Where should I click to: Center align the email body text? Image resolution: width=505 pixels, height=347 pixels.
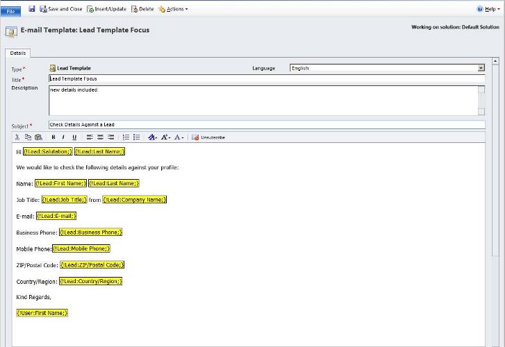tap(100, 137)
